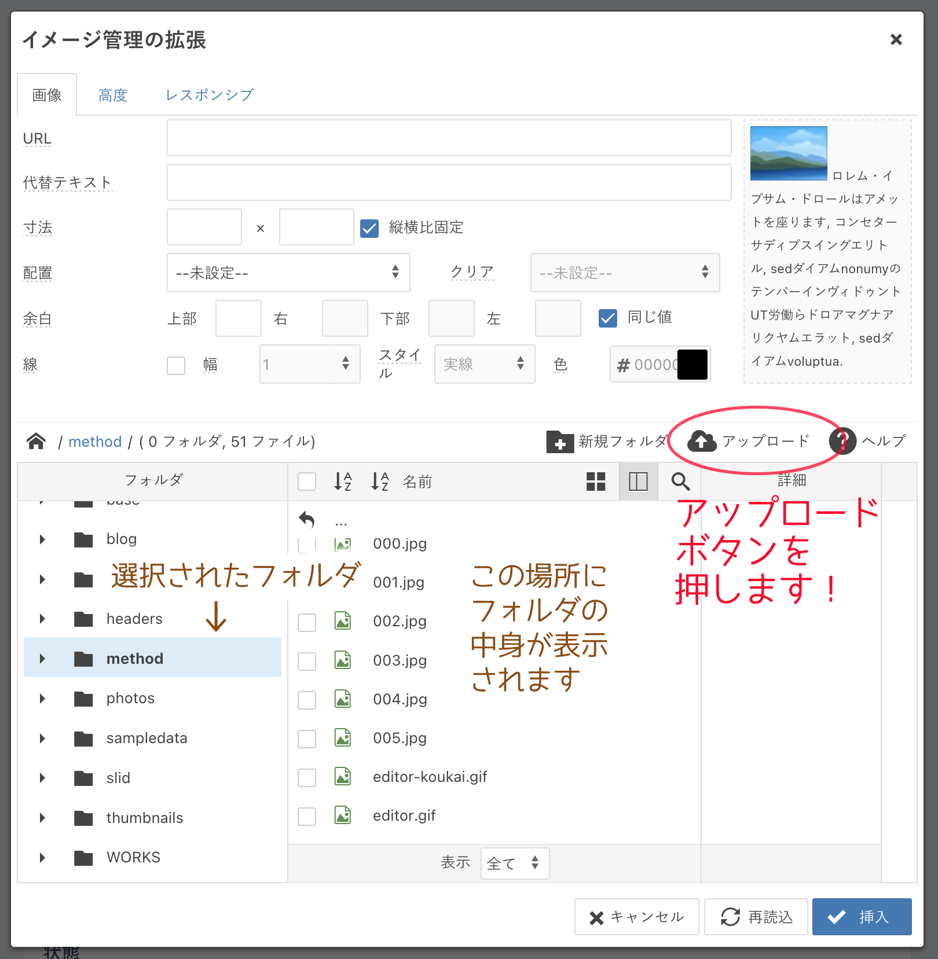Open help via the question mark icon
The image size is (938, 959).
pyautogui.click(x=842, y=441)
